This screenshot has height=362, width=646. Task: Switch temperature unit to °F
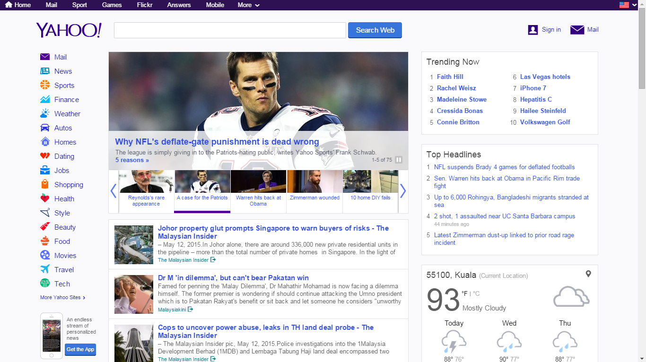coord(464,293)
